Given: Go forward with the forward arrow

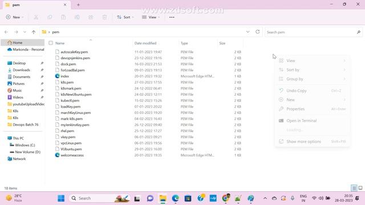Looking at the screenshot, I should [x=16, y=32].
